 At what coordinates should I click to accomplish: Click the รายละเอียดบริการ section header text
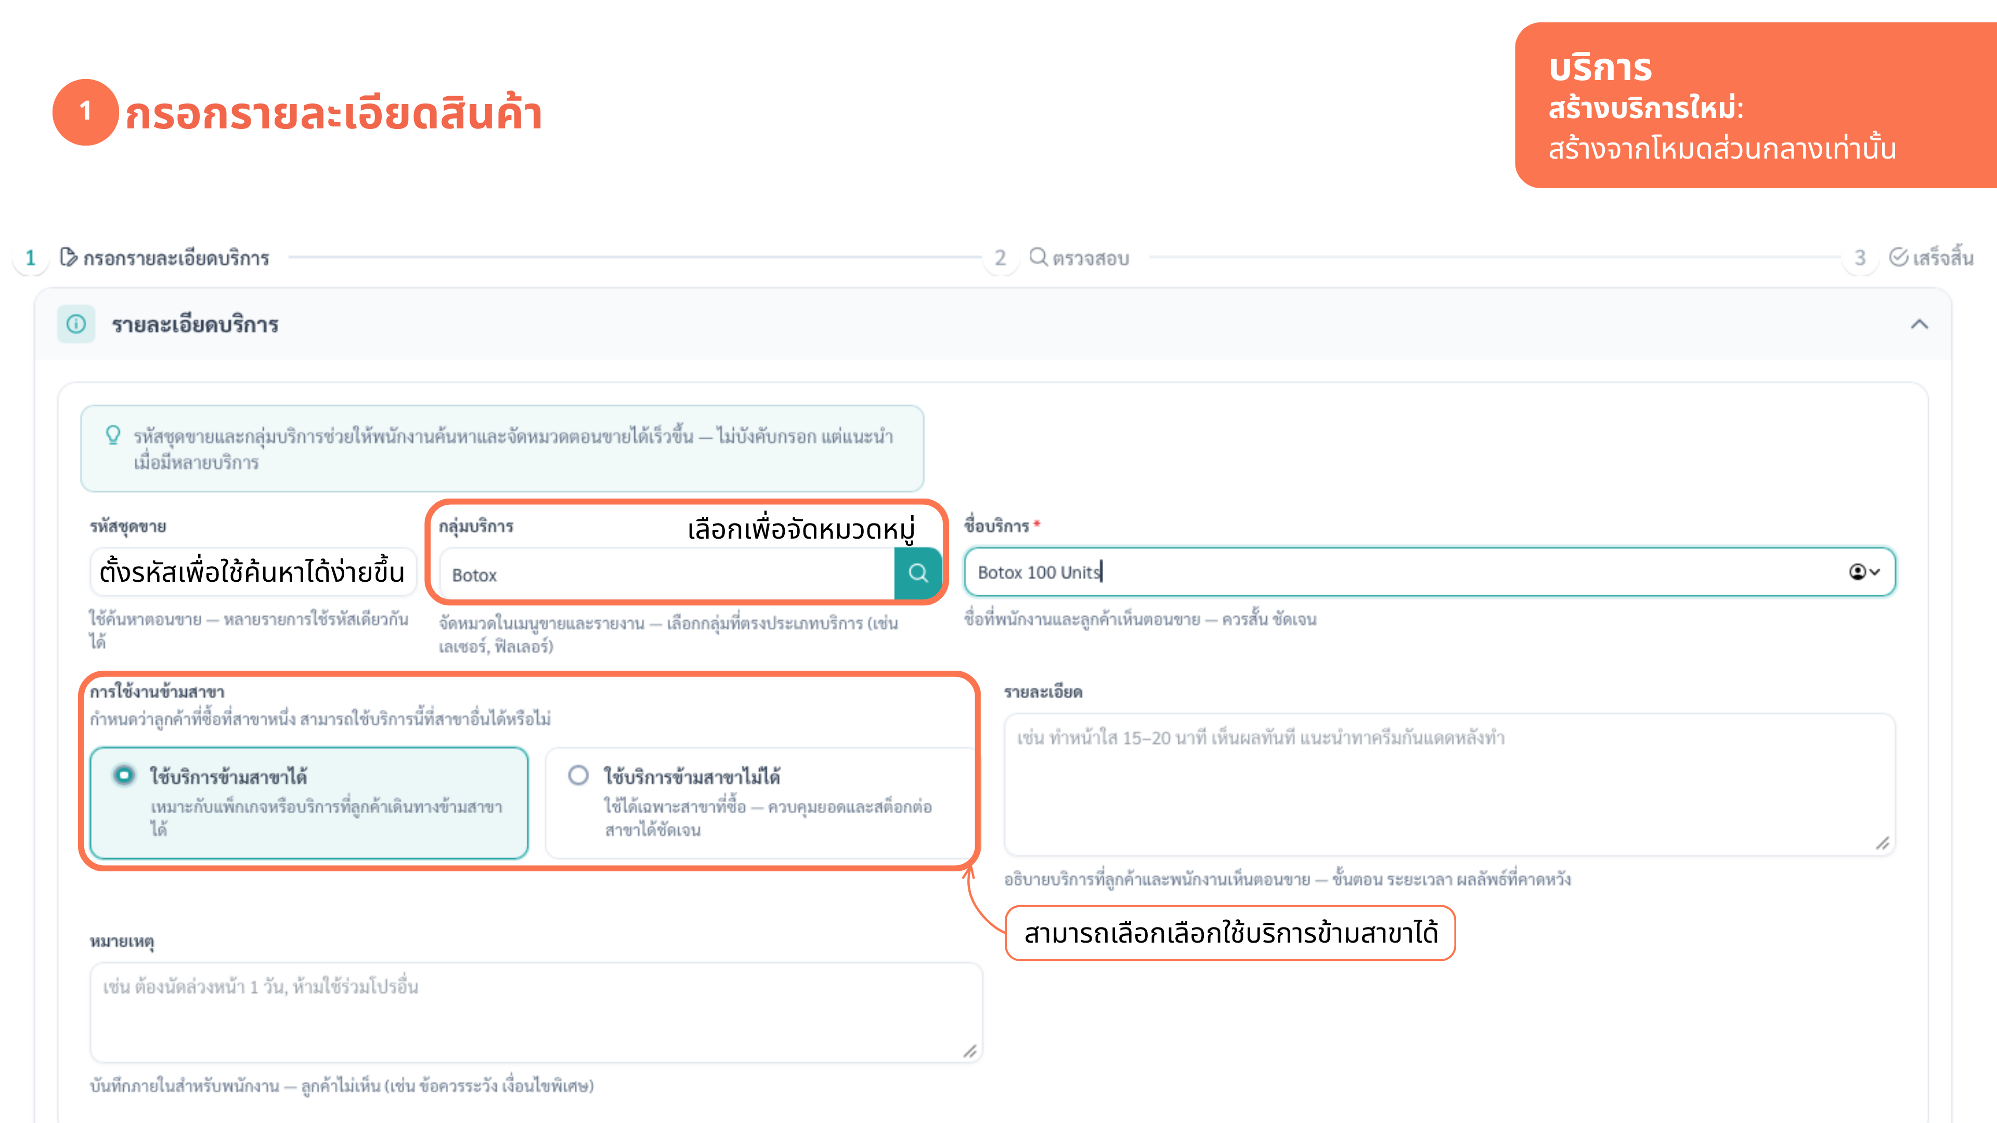[196, 324]
